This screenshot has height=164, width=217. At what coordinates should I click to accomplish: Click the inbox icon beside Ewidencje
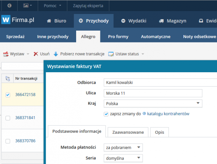click(201, 21)
